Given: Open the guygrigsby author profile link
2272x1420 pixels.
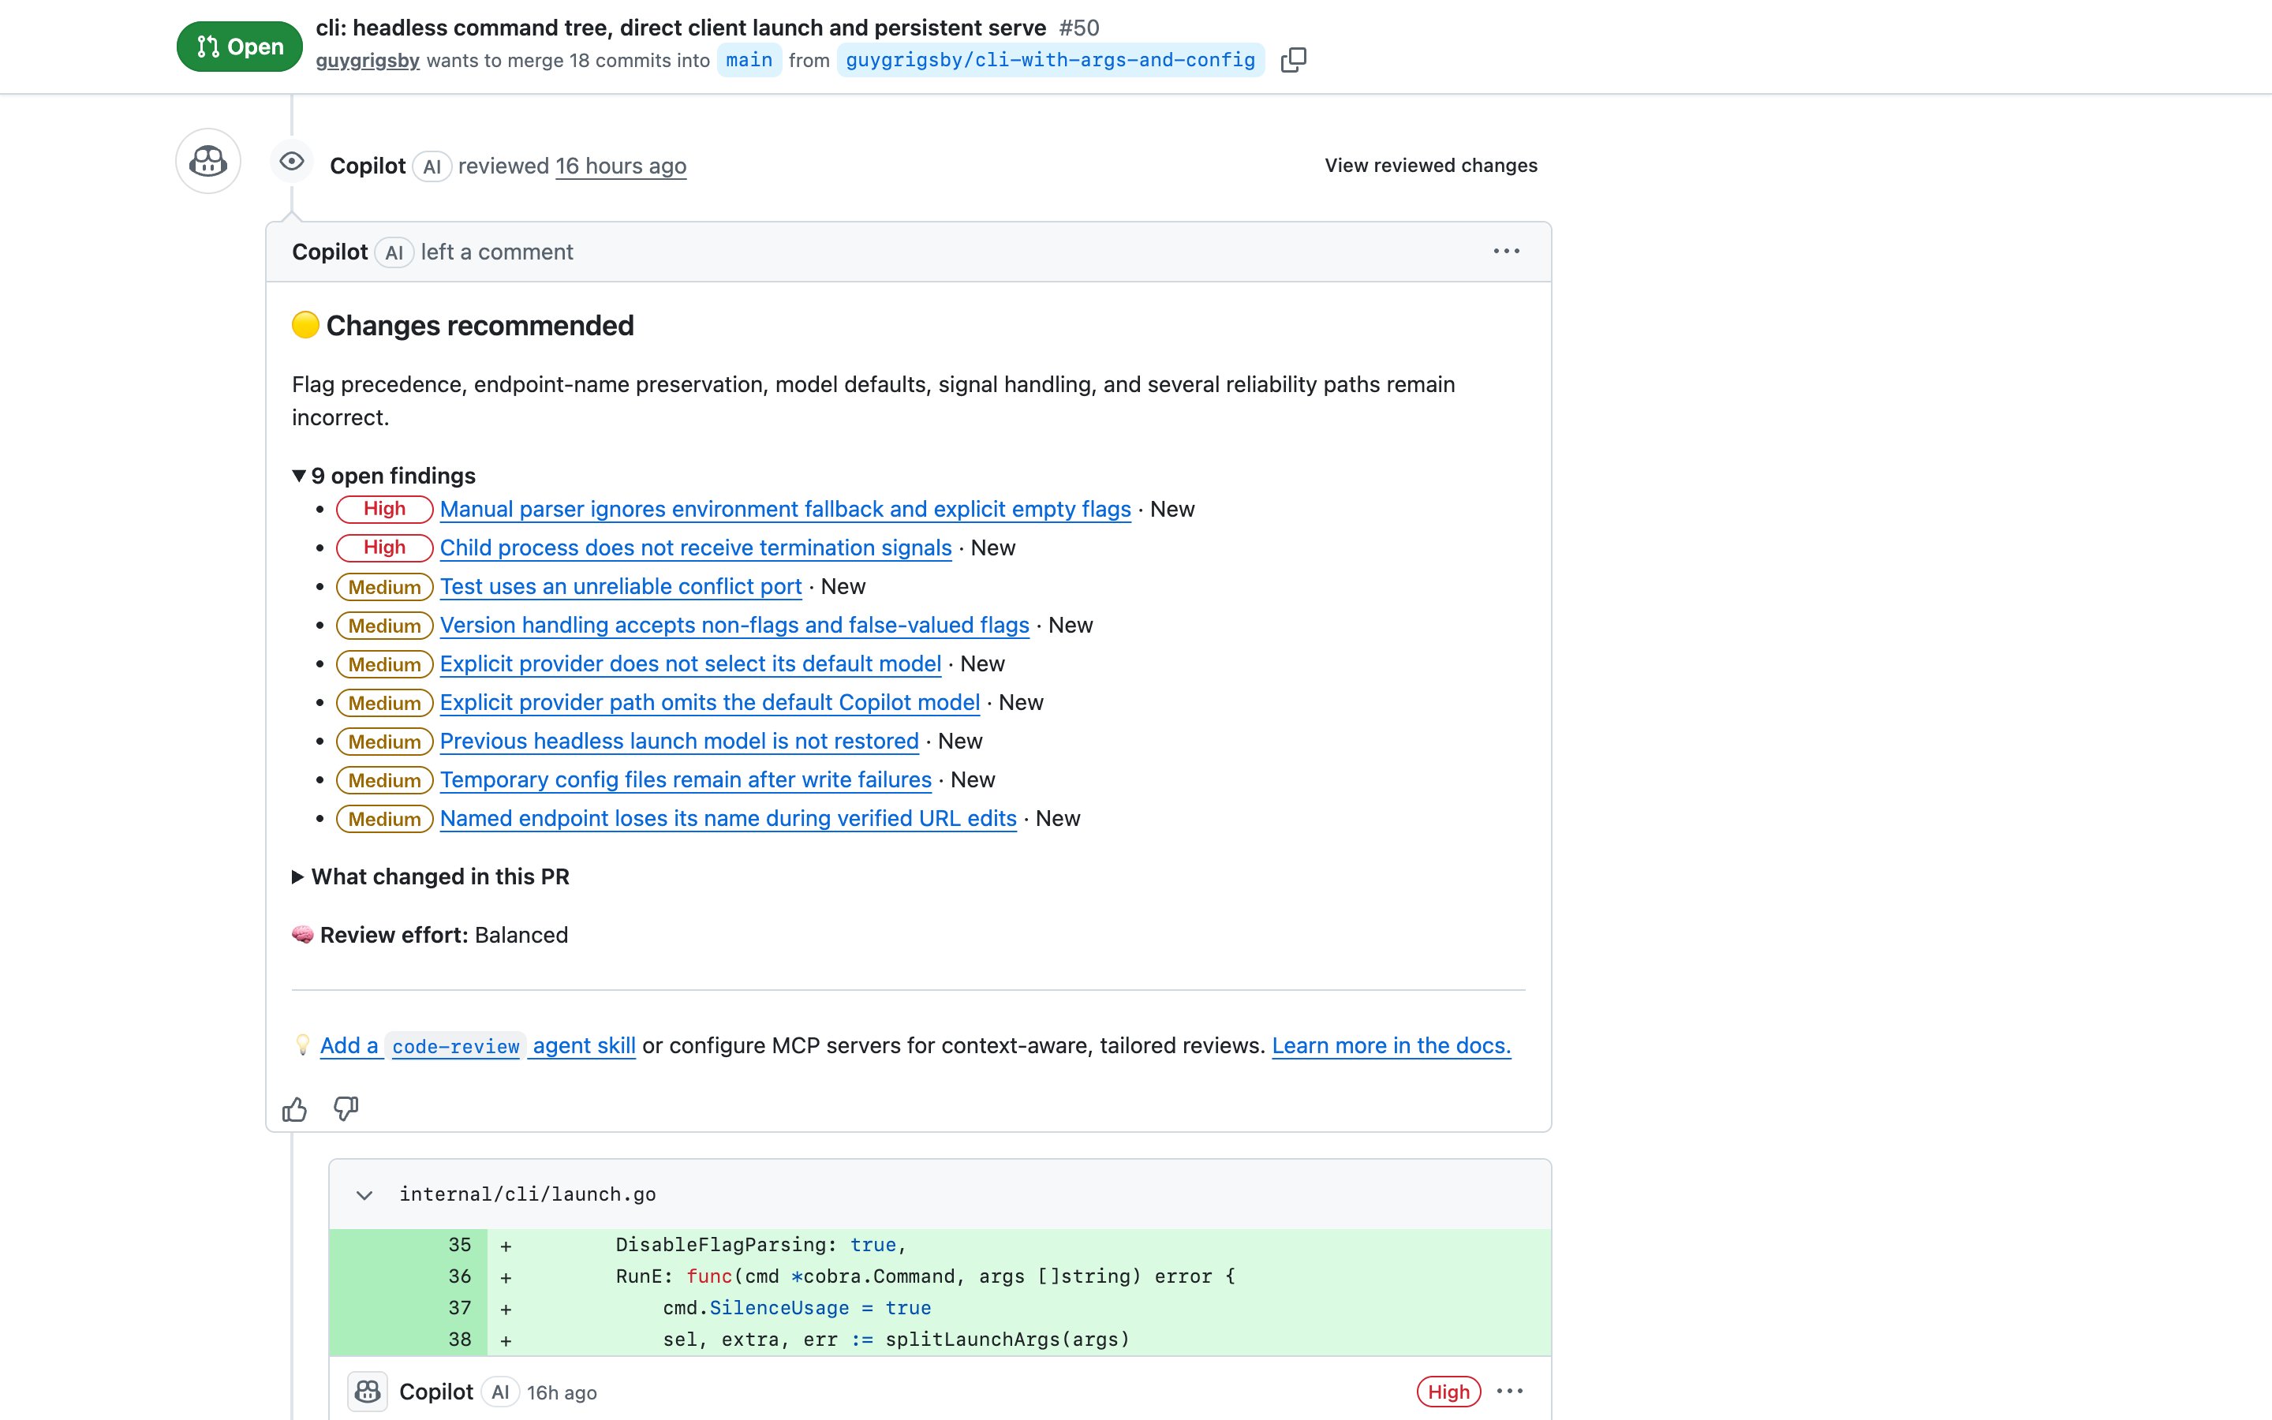Looking at the screenshot, I should coord(368,60).
